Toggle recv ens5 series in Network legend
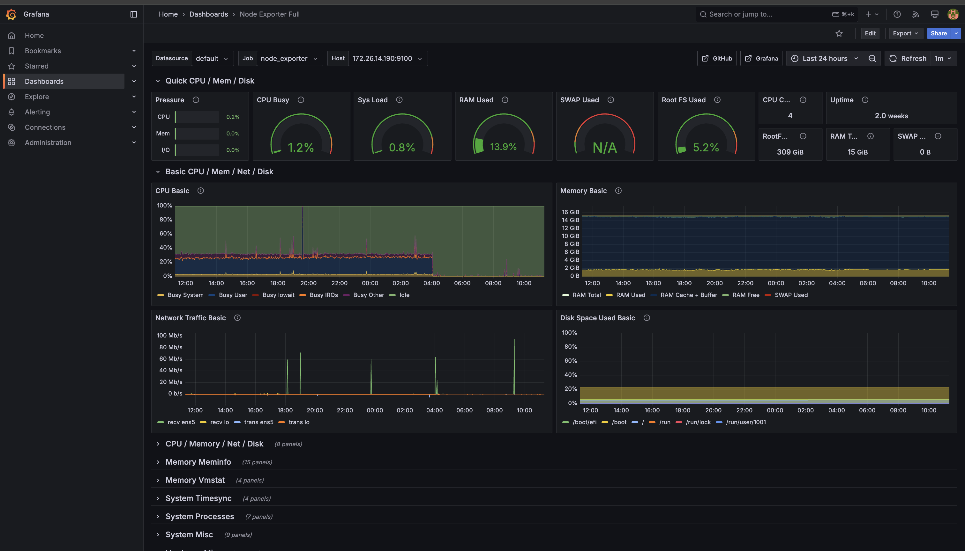This screenshot has width=965, height=551. (x=181, y=422)
